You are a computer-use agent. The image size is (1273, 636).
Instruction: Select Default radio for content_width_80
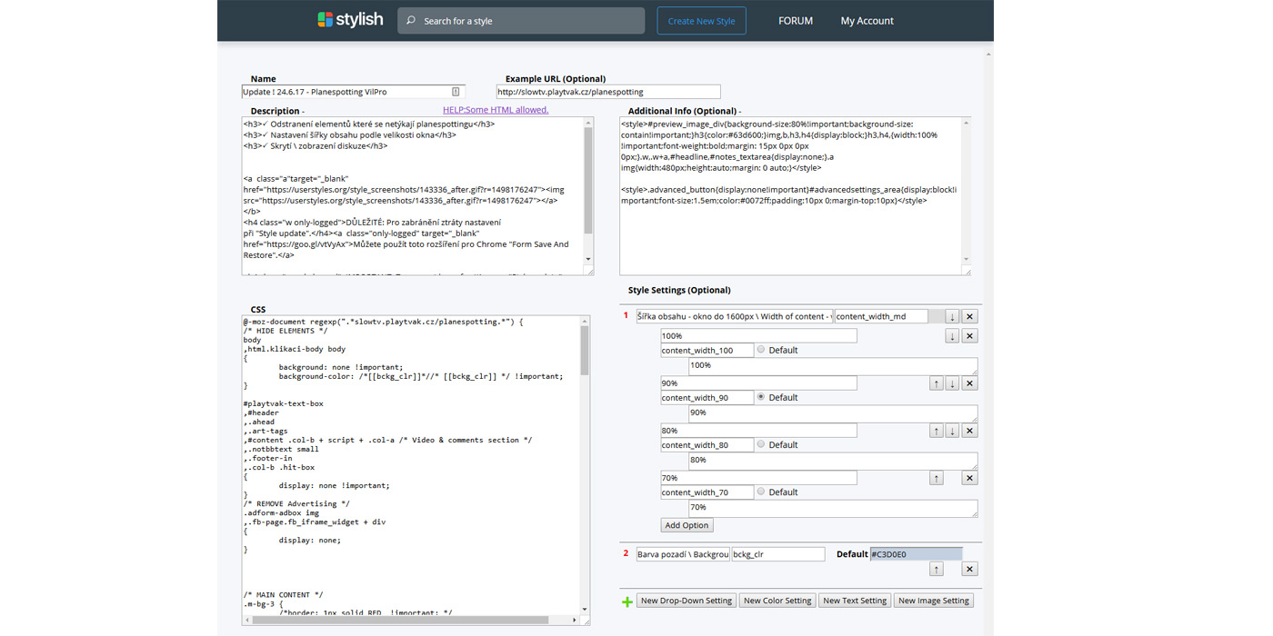coord(761,444)
